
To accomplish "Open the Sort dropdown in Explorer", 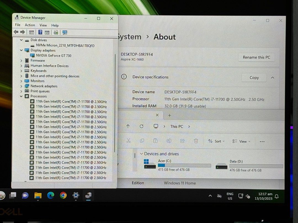I will point(216,141).
